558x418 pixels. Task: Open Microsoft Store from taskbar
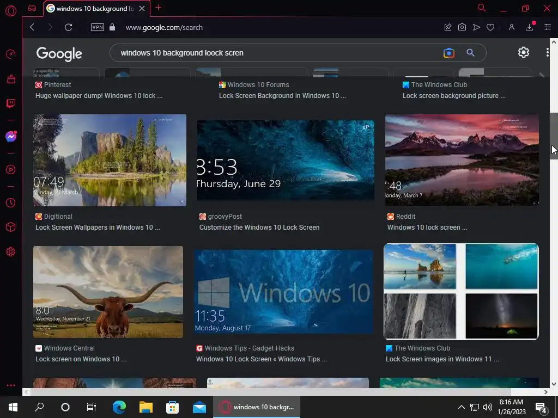(x=173, y=407)
